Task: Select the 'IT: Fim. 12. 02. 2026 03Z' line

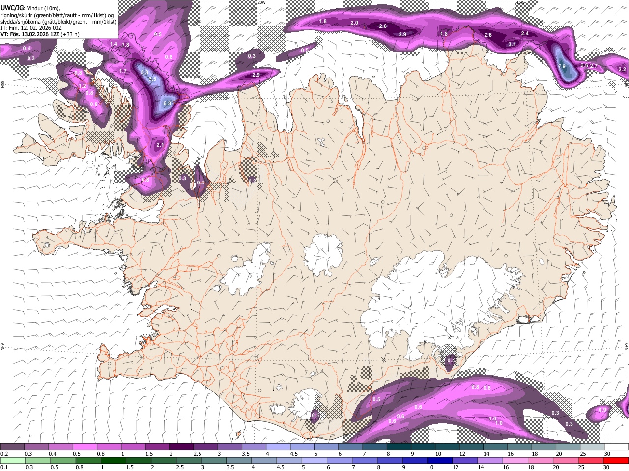Action: (x=30, y=28)
